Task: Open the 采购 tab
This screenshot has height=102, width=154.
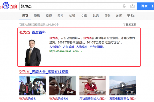Action: [108, 16]
